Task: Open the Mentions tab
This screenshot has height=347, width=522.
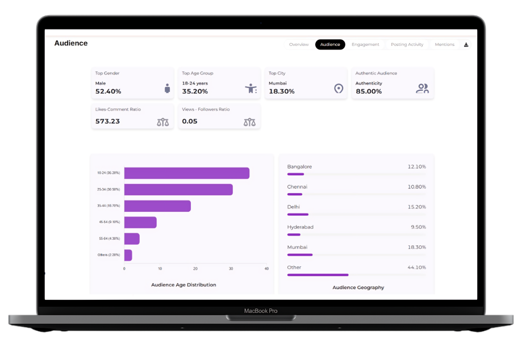Action: pyautogui.click(x=444, y=44)
